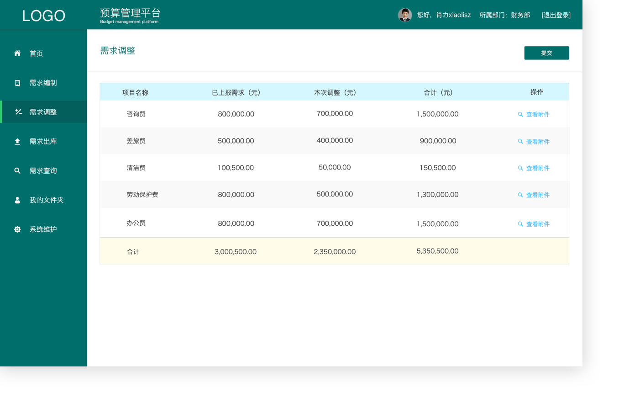The image size is (619, 403).
Task: Click the plus-minus 需求调整 icon
Action: click(x=18, y=112)
